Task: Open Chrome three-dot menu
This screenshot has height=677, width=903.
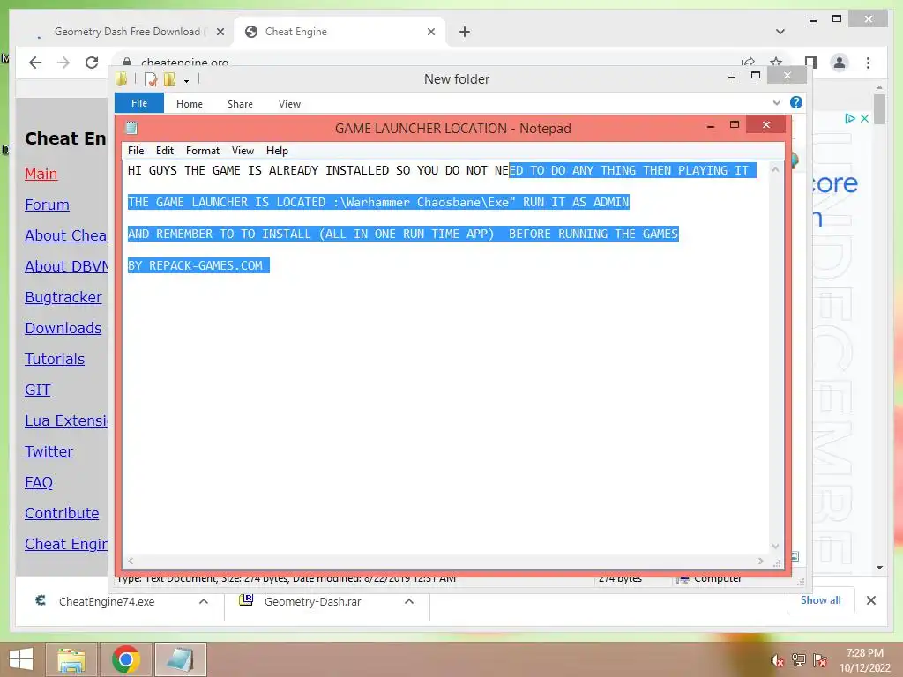Action: [x=868, y=63]
